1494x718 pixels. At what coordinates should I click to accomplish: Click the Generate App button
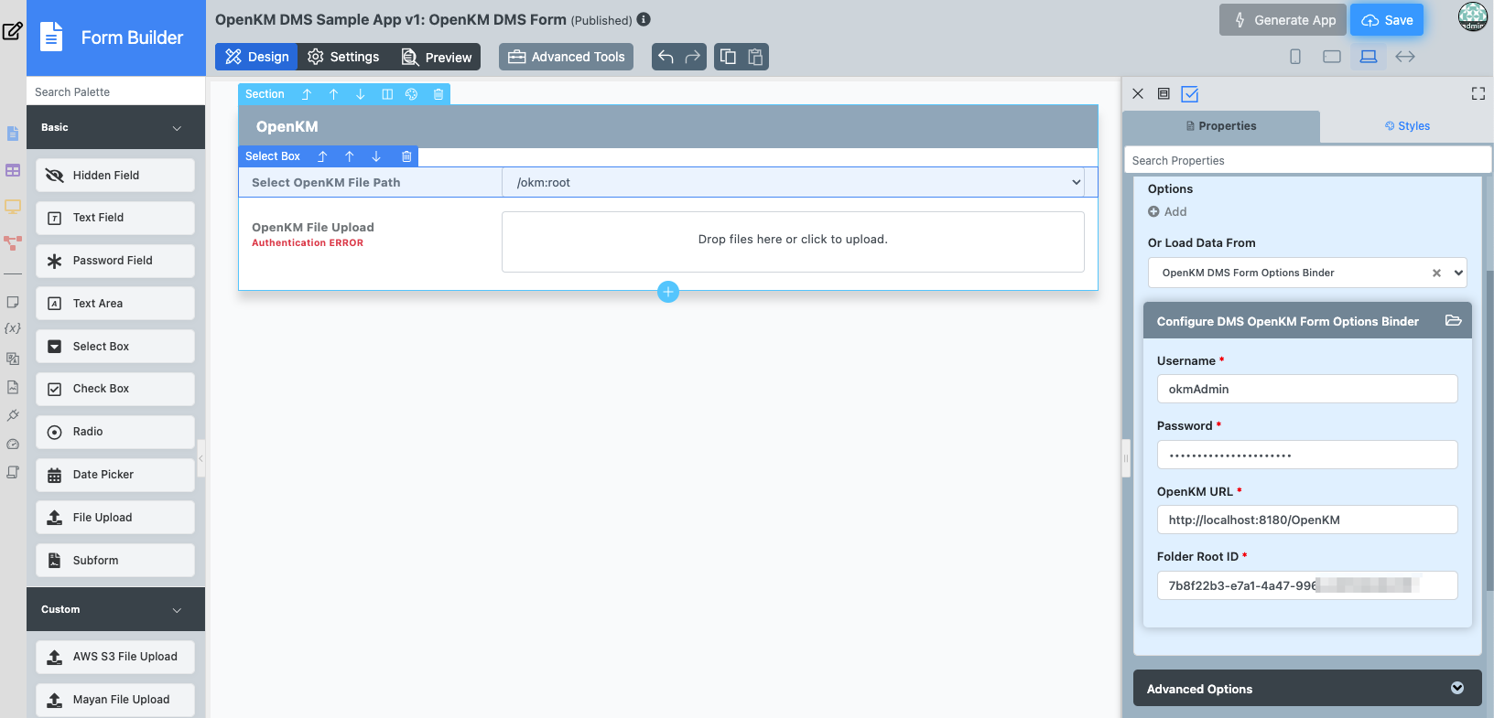click(1283, 20)
